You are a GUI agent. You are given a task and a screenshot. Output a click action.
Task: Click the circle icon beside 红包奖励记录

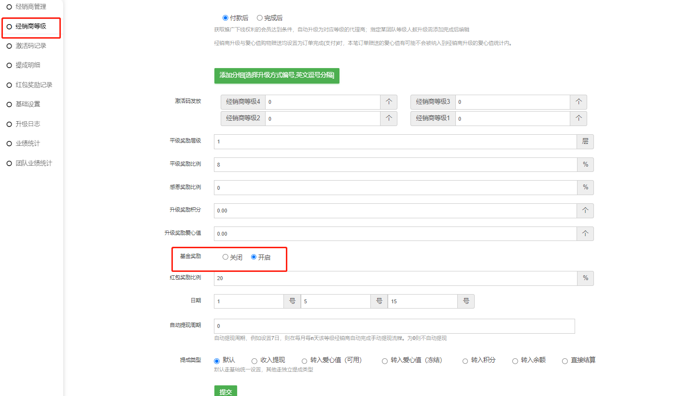pyautogui.click(x=9, y=85)
